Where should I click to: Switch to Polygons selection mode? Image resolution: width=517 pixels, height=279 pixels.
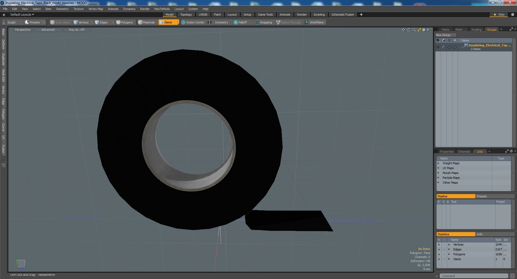tap(124, 22)
